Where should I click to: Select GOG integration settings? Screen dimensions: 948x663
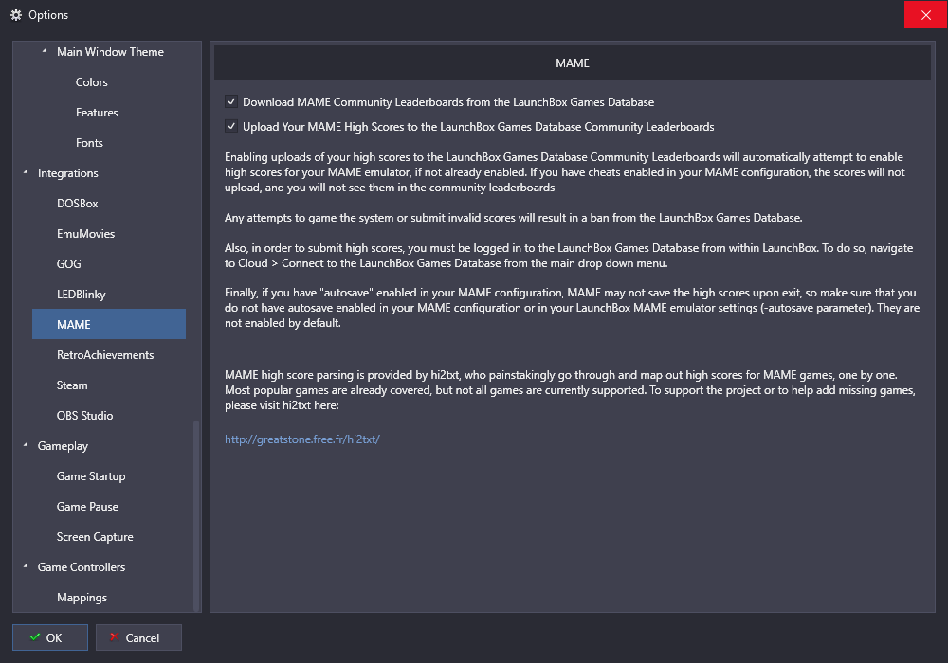pyautogui.click(x=68, y=264)
